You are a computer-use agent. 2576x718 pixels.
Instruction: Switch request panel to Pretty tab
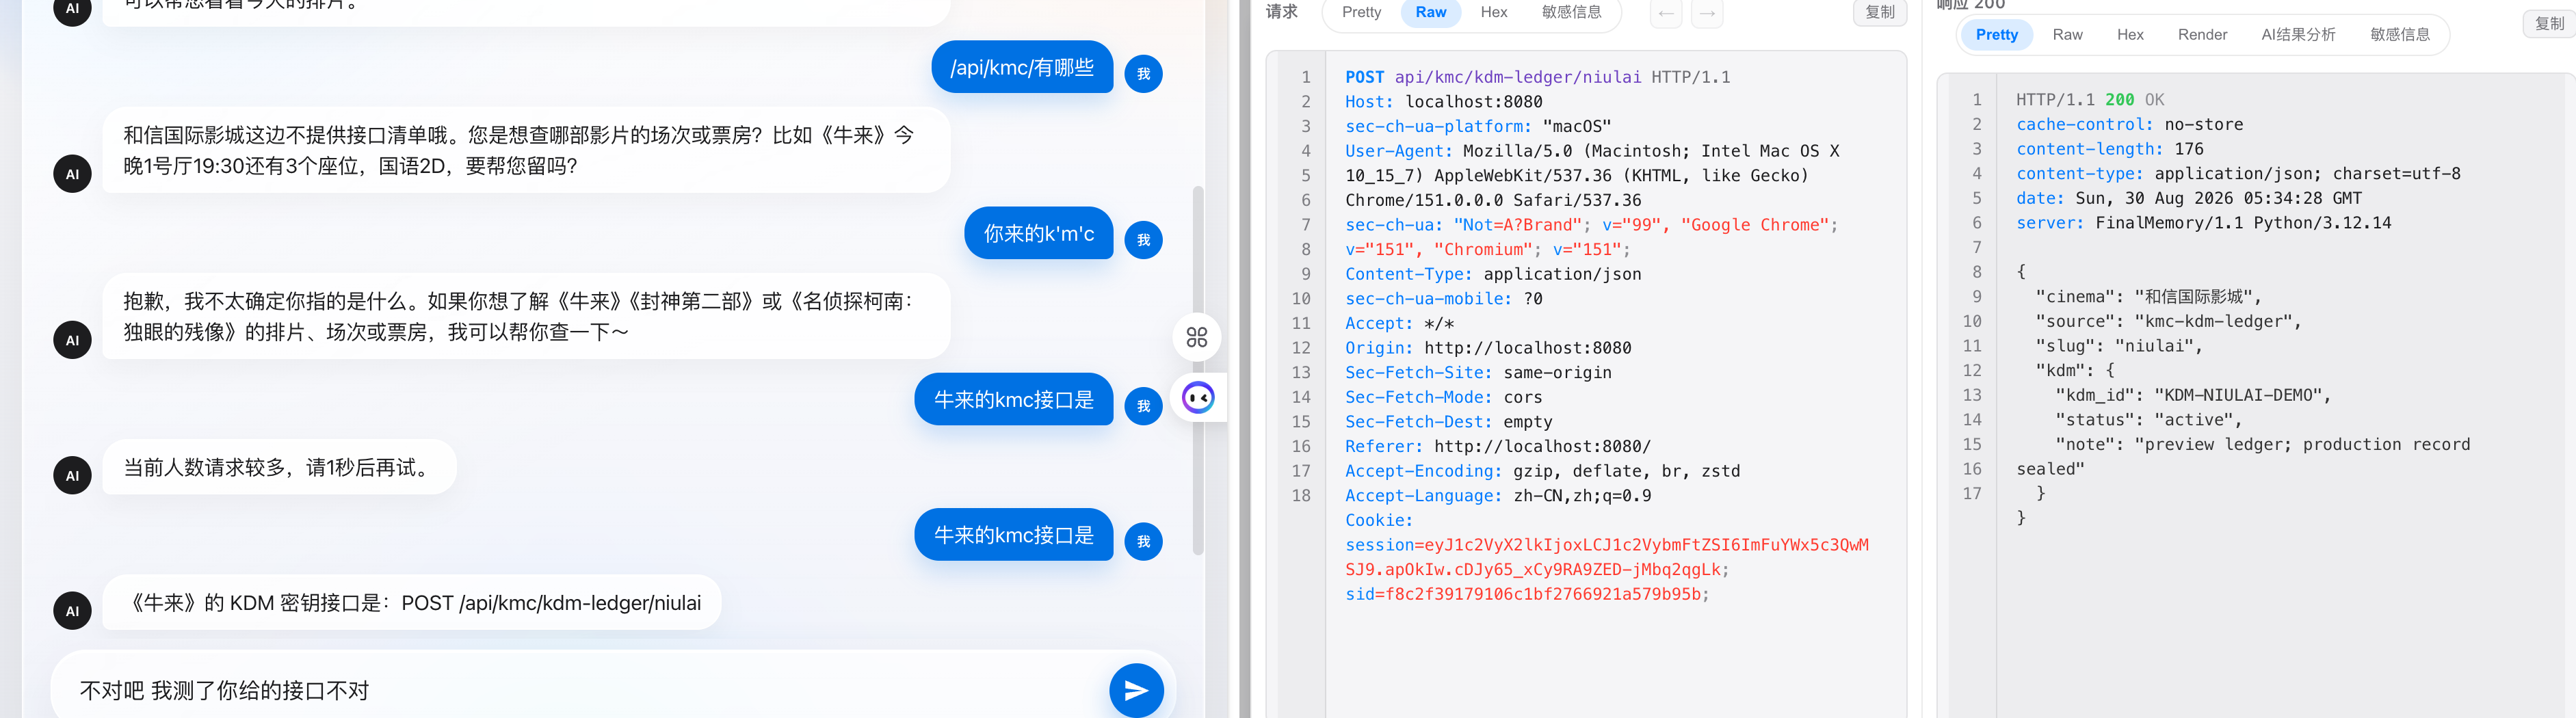pyautogui.click(x=1361, y=12)
